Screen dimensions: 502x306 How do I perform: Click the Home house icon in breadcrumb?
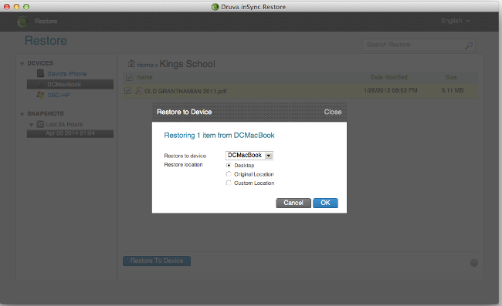pyautogui.click(x=131, y=63)
